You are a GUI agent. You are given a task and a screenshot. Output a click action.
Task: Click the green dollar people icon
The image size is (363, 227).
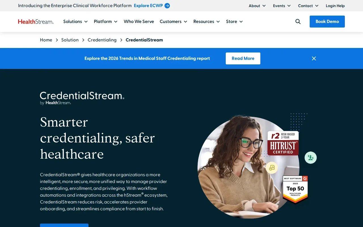pos(311,157)
